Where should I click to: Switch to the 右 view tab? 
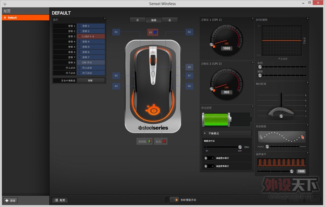tap(170, 20)
